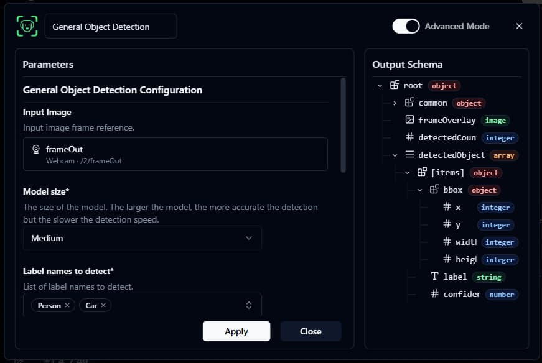Click the detectedCount hash icon
Screen dimensions: 542x363
point(409,137)
